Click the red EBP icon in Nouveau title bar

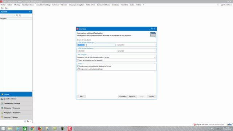pos(77,29)
